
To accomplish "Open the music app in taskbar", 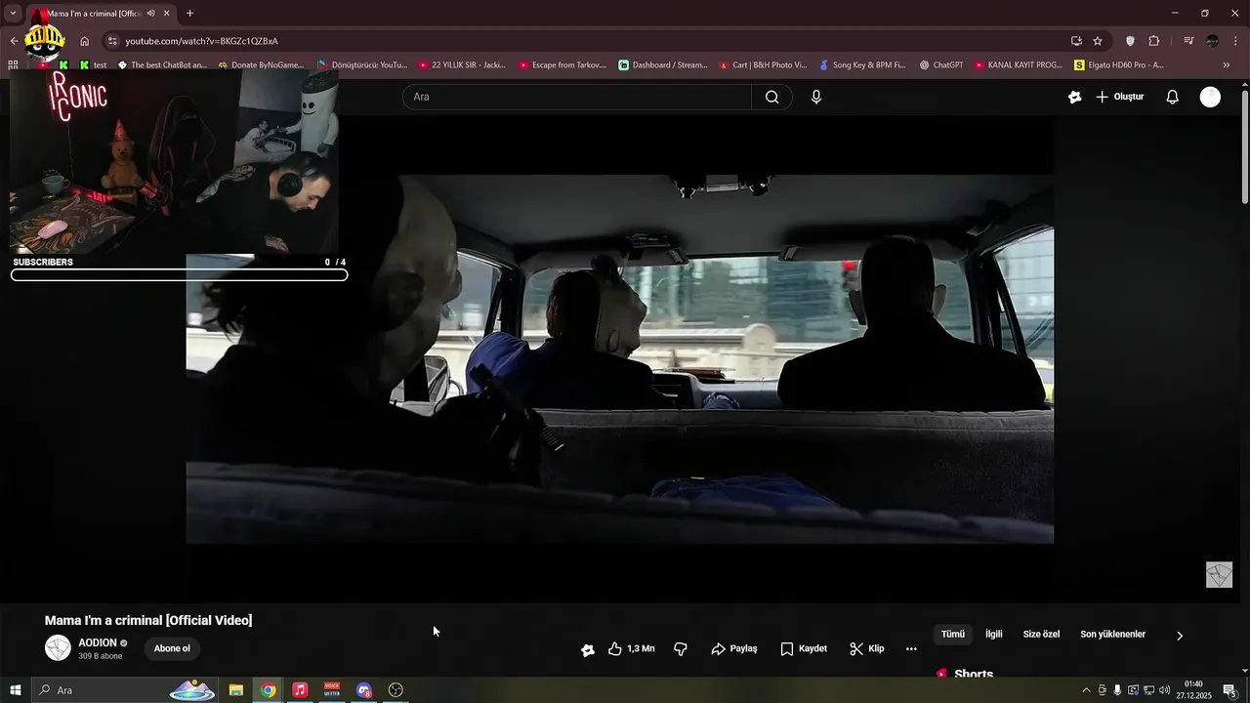I will pos(300,690).
